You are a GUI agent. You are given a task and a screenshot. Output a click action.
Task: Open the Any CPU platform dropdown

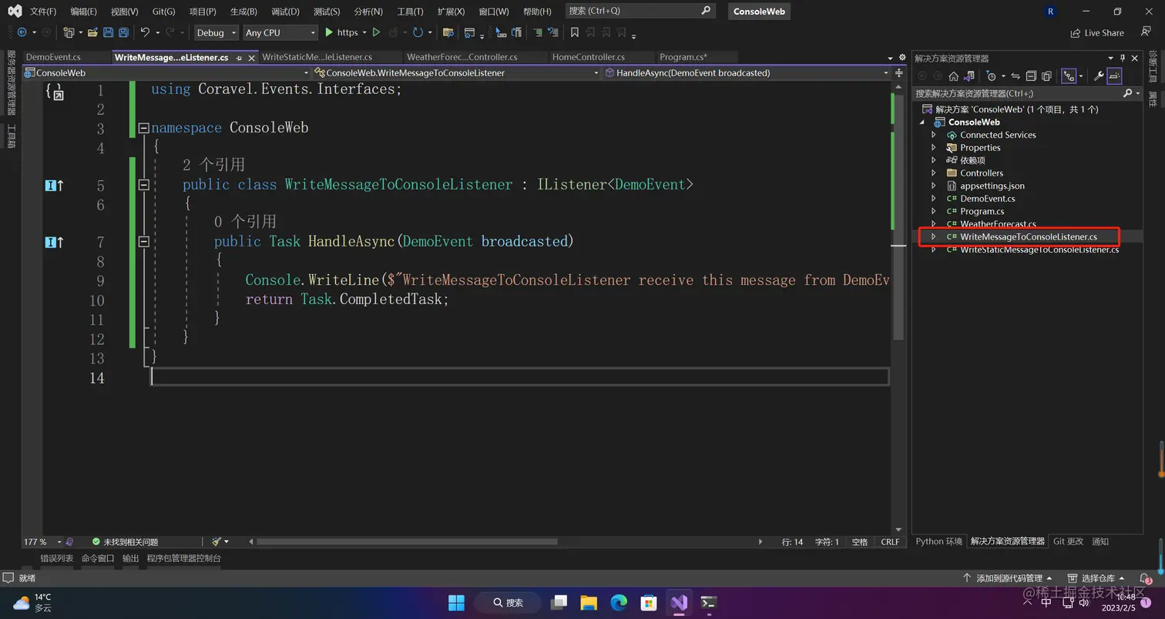point(280,32)
